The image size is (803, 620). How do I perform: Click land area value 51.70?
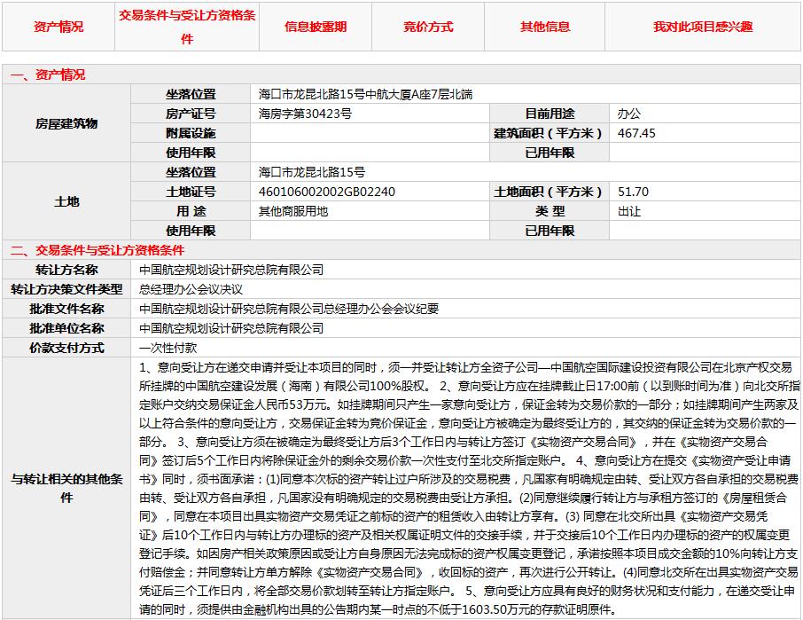[x=633, y=192]
